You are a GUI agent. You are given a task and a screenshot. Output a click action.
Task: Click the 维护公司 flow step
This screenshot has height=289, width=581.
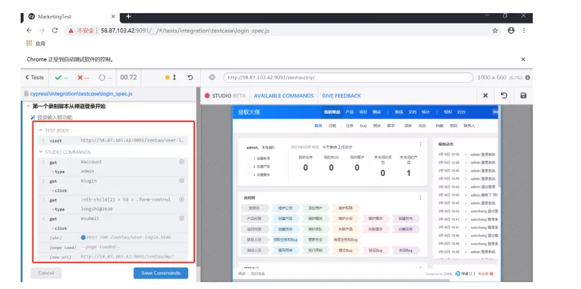285,208
